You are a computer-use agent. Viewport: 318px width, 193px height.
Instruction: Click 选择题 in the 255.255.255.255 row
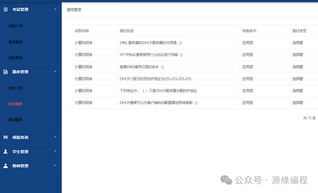pyautogui.click(x=298, y=79)
